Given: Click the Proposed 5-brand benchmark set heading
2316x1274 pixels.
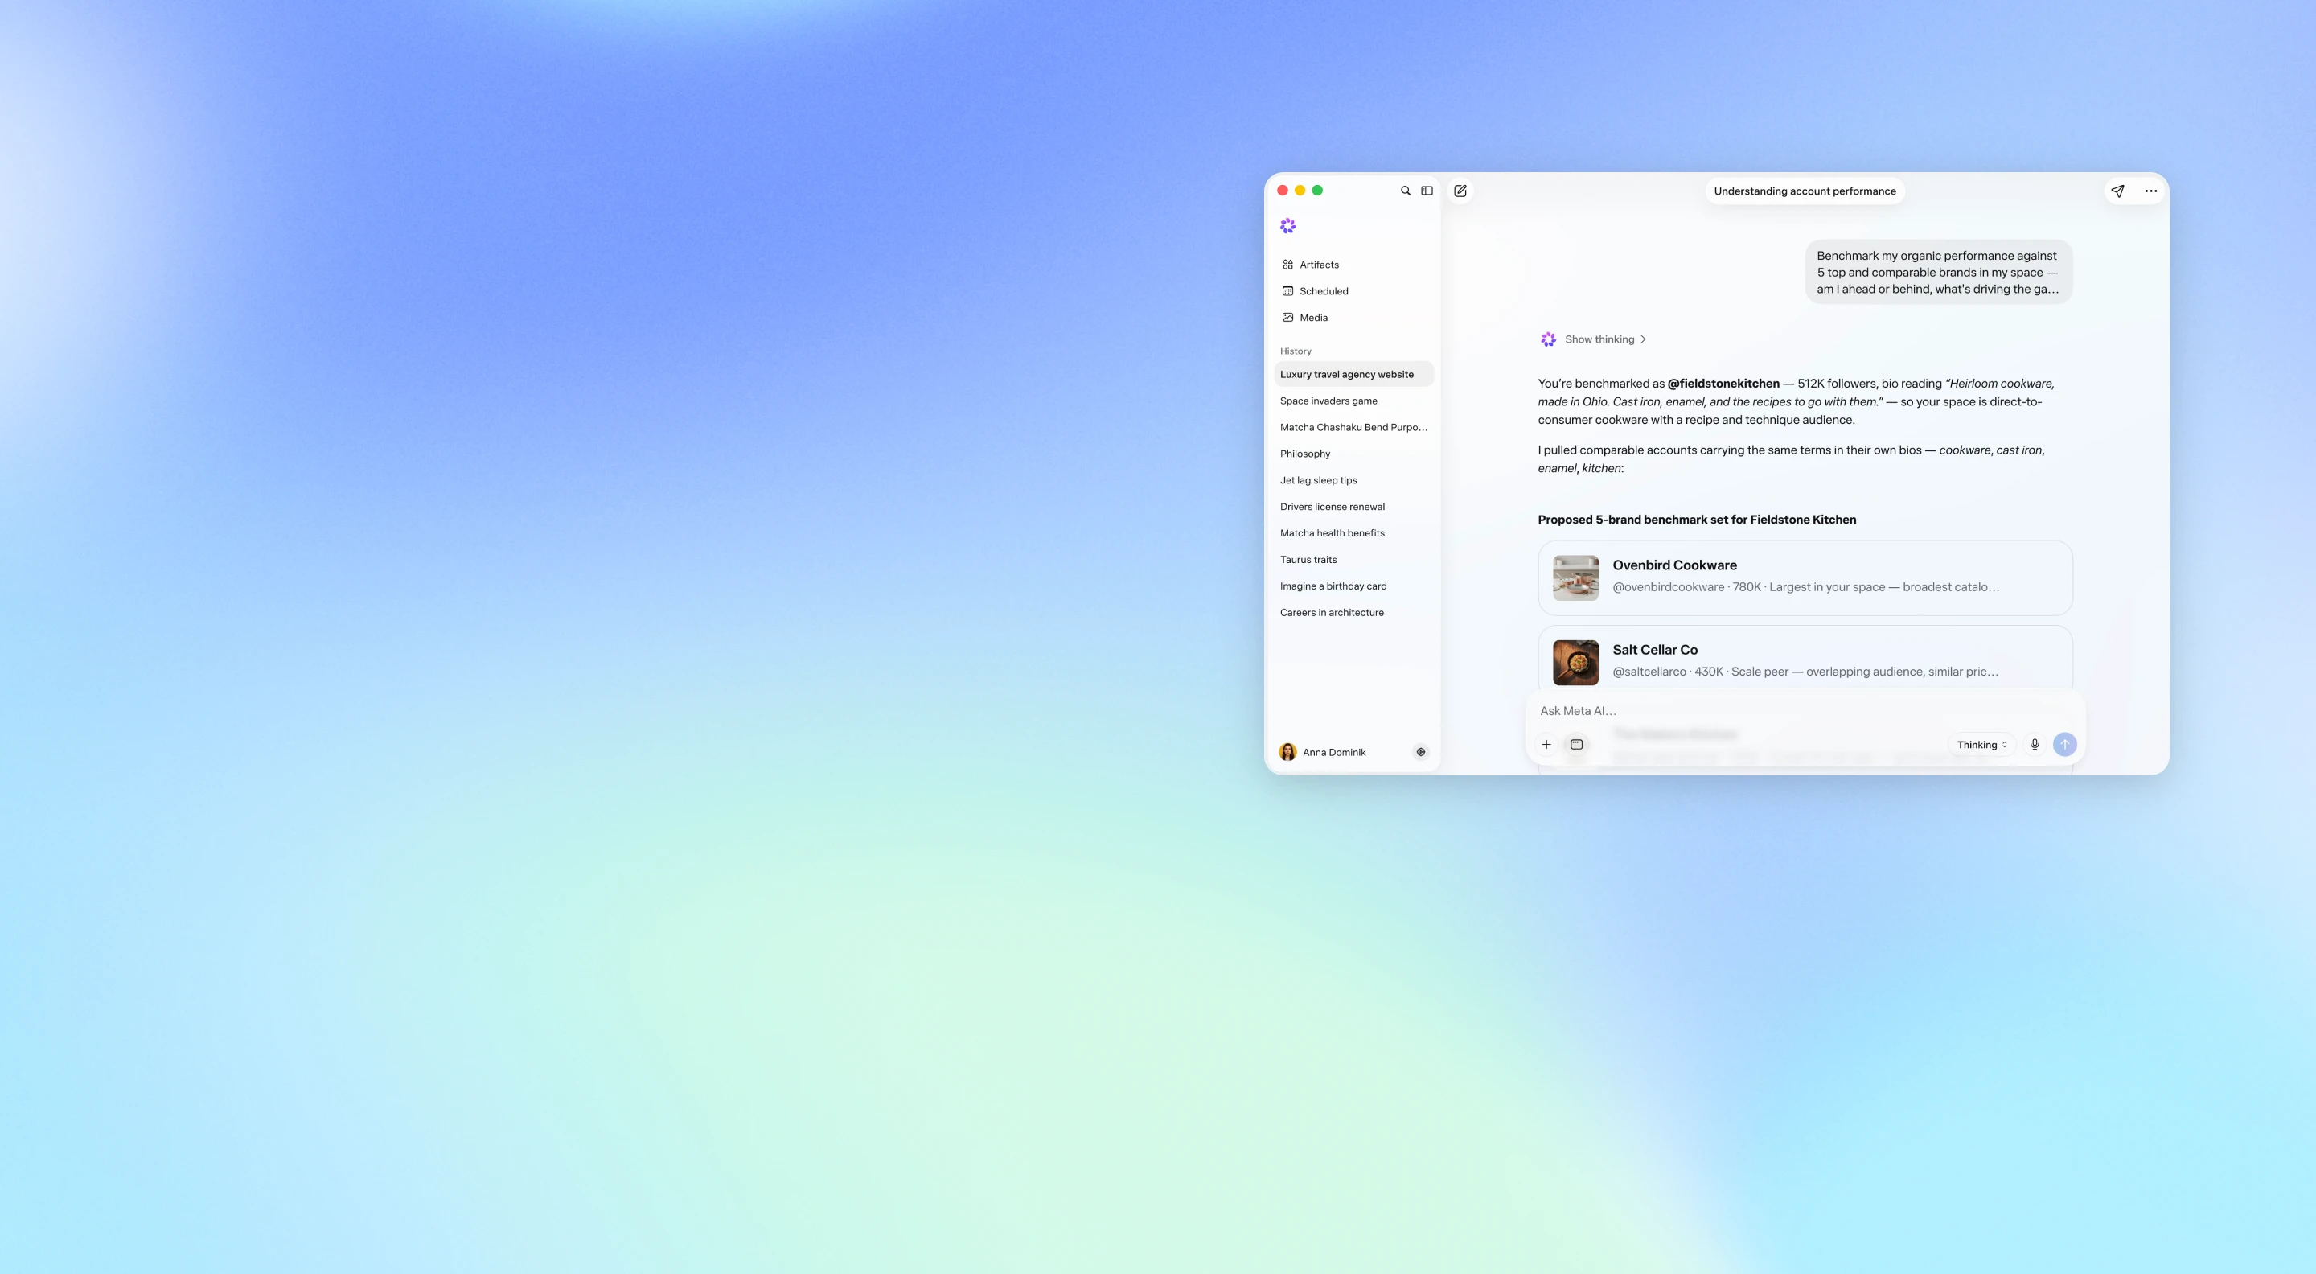Looking at the screenshot, I should [1697, 520].
